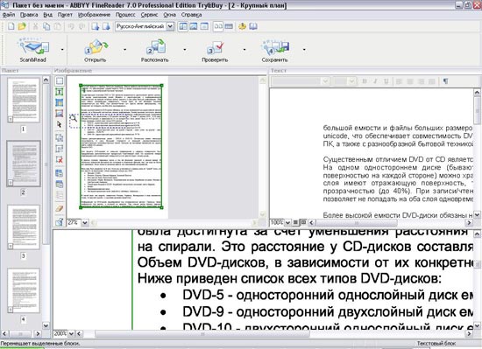Open the Пакет menu
The height and width of the screenshot is (349, 482).
tap(65, 15)
